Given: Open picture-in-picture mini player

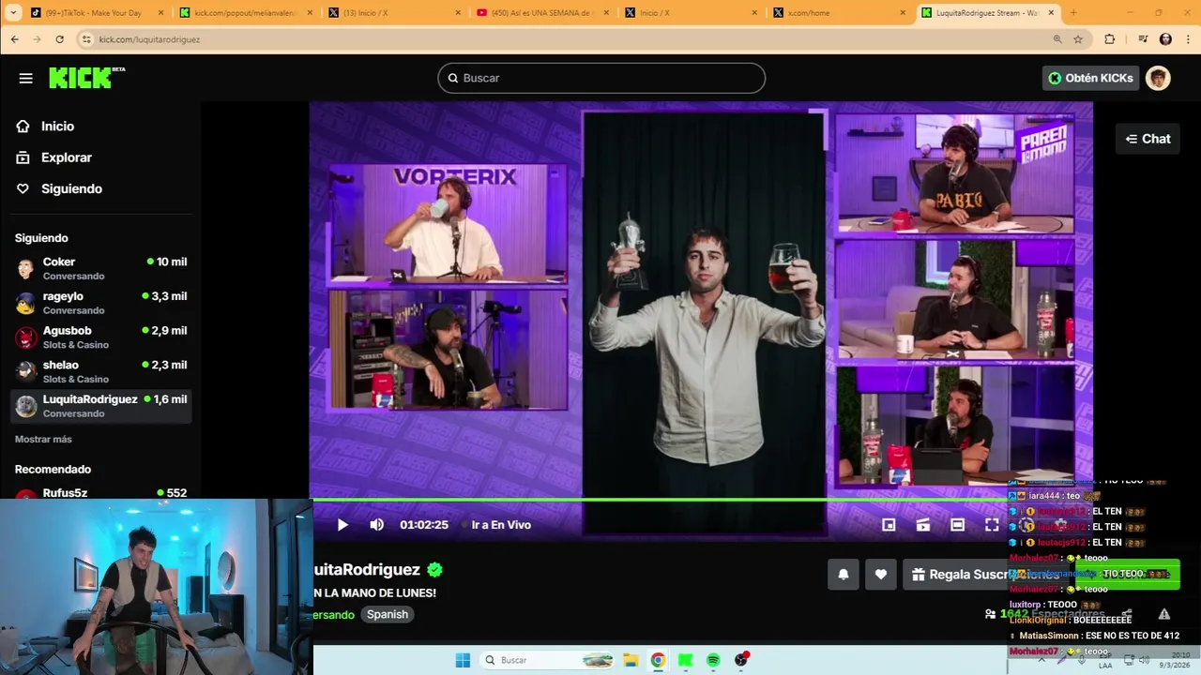Looking at the screenshot, I should point(889,525).
